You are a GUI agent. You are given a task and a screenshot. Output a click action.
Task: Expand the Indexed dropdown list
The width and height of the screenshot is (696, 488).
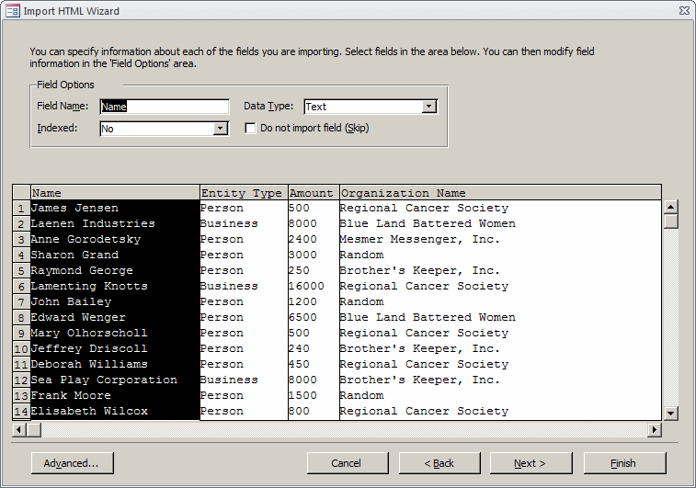click(x=221, y=129)
